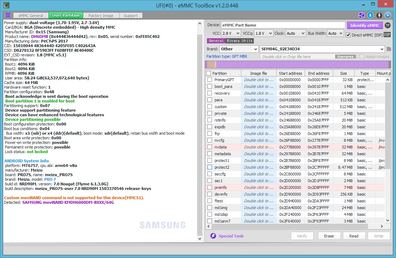Check the PrimaryGPT partition checkbox

(210, 80)
